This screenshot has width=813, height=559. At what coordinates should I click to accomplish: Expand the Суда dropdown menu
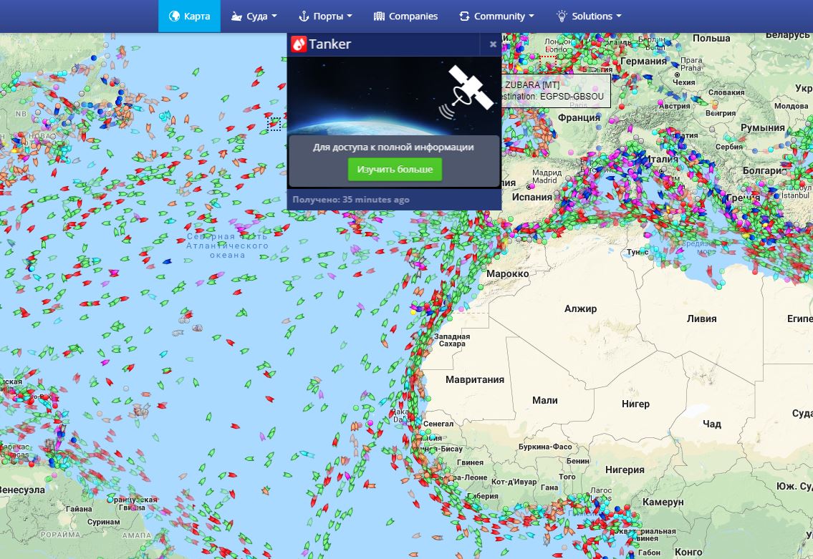(254, 16)
